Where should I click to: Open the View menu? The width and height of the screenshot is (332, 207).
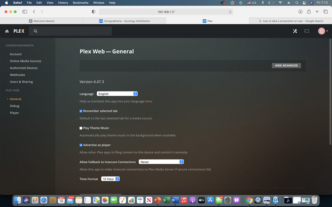coord(50,3)
